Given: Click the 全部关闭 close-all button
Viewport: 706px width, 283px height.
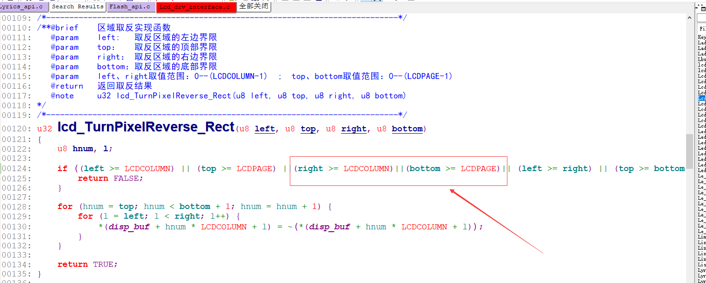Looking at the screenshot, I should tap(254, 6).
